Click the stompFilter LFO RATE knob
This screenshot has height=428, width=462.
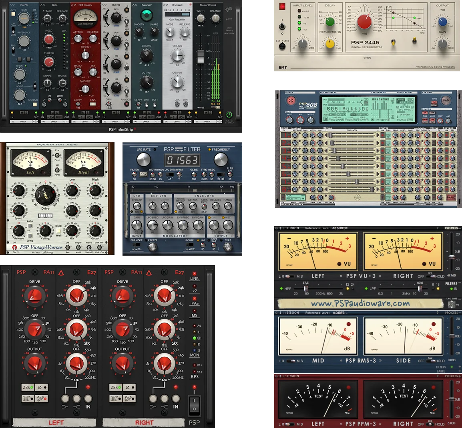click(143, 159)
